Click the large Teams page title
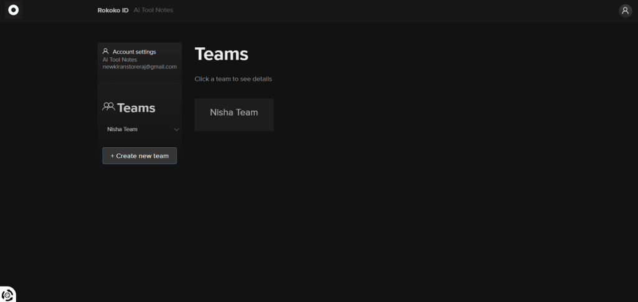Image resolution: width=638 pixels, height=302 pixels. pos(221,54)
